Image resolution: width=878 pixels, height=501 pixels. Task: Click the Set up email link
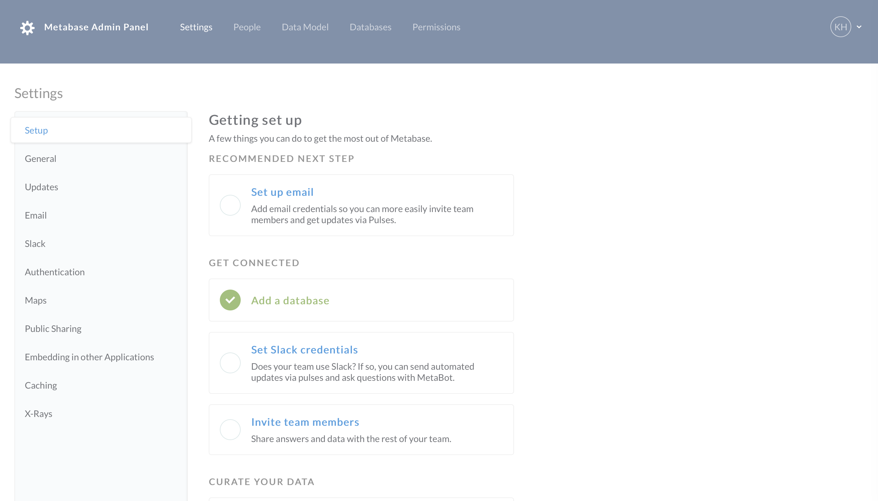[282, 192]
